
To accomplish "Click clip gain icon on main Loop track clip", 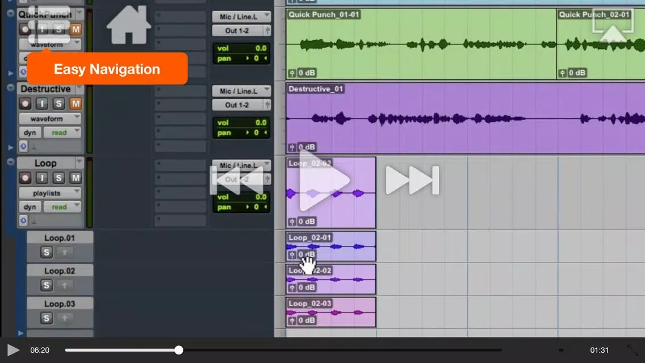I will click(x=292, y=222).
